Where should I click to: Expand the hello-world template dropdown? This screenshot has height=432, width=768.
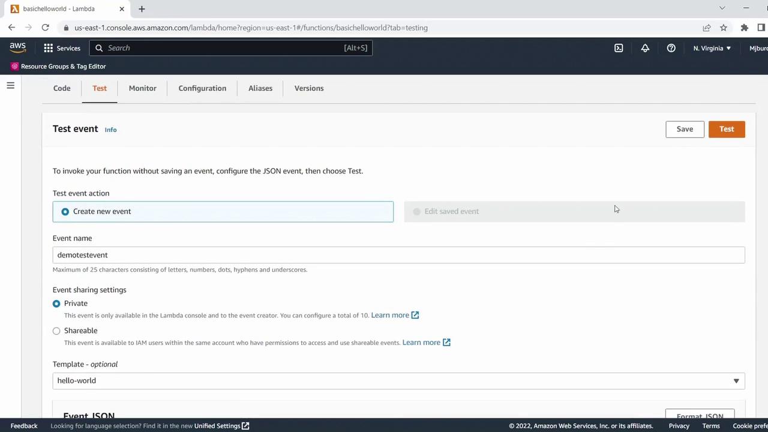pyautogui.click(x=398, y=380)
